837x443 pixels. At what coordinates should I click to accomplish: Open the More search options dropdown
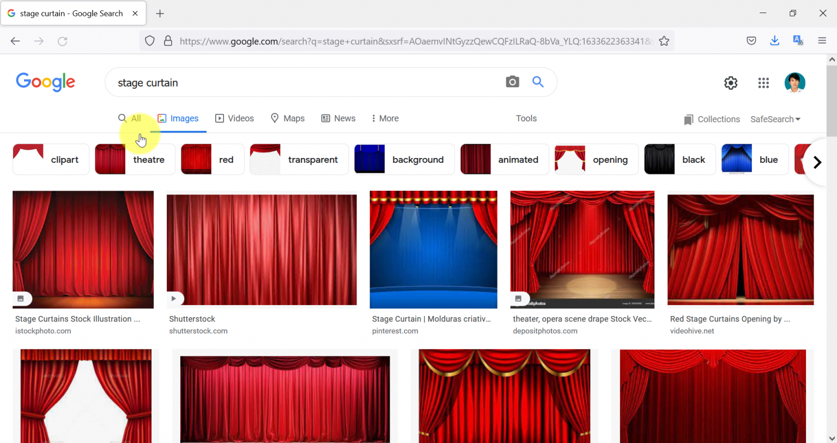tap(385, 118)
